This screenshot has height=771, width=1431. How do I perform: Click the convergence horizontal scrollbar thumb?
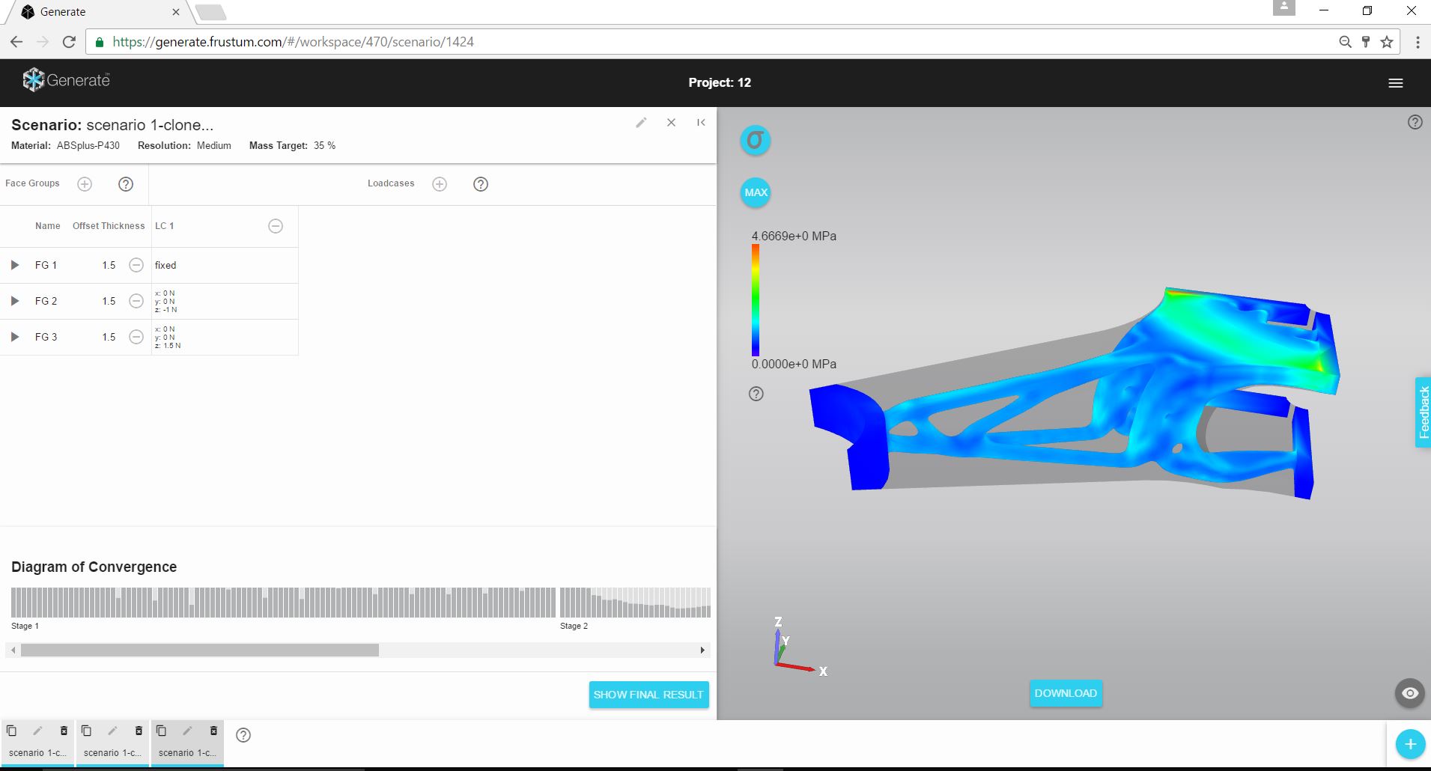[x=200, y=650]
